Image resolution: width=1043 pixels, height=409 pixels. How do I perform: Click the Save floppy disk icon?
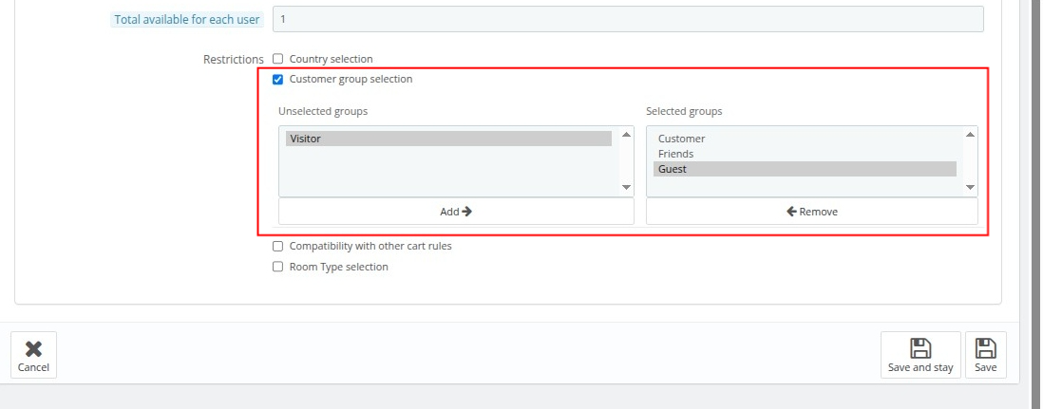[x=985, y=348]
